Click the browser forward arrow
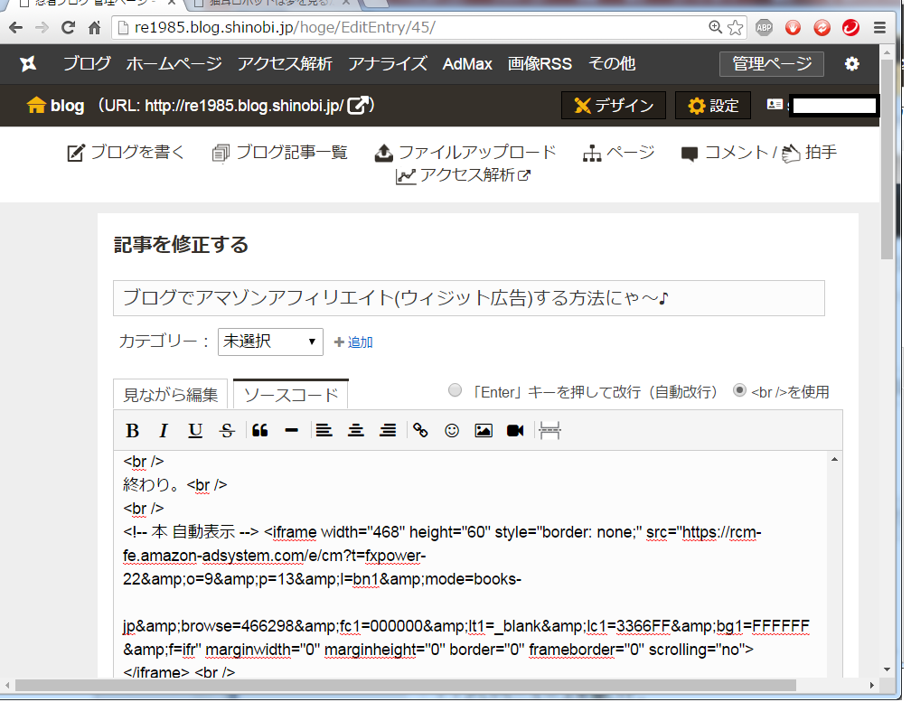Screen dimensions: 911x702 (42, 27)
